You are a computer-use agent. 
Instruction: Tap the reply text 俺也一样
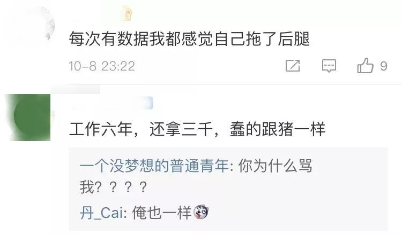(162, 213)
